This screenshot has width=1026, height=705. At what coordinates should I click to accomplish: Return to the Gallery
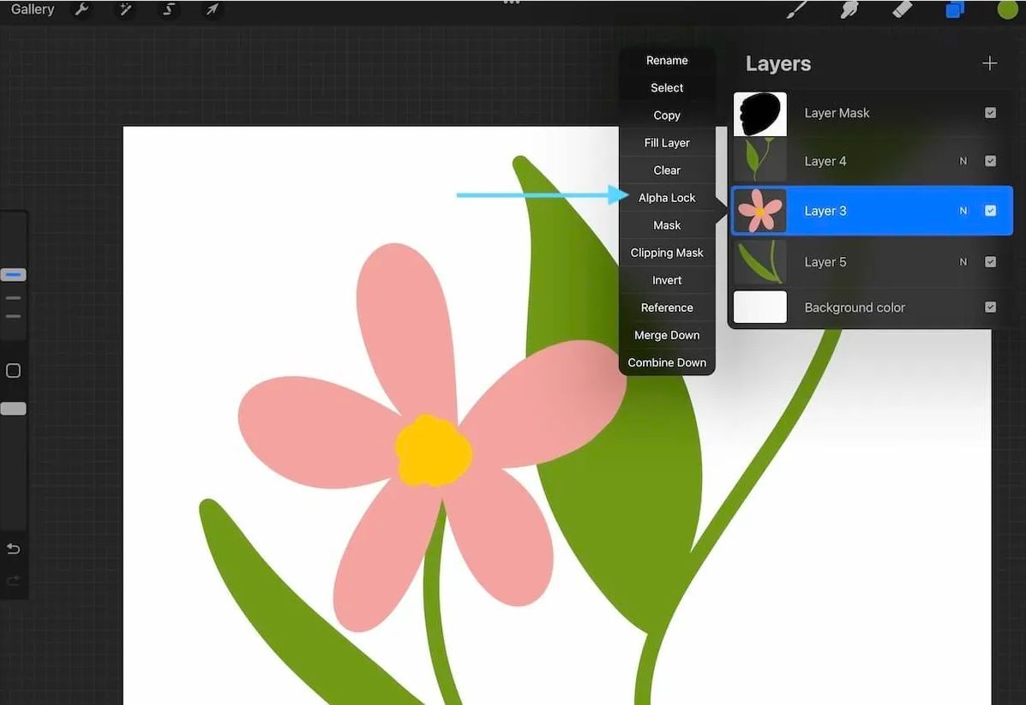32,9
